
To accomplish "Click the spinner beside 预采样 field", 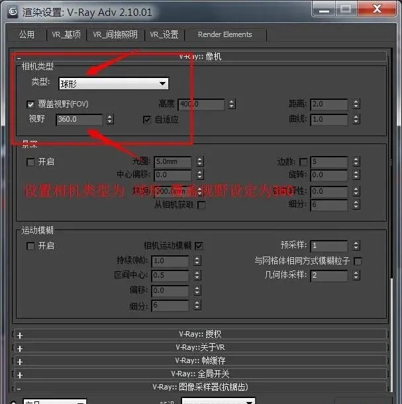I will 356,245.
